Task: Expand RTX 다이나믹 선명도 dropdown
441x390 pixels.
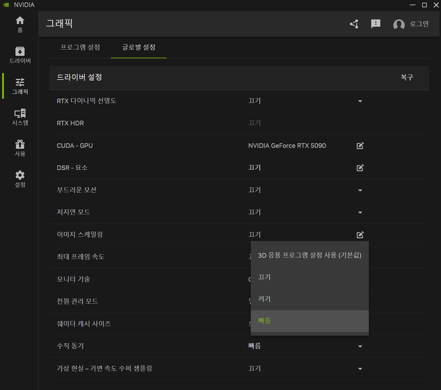Action: coord(360,101)
